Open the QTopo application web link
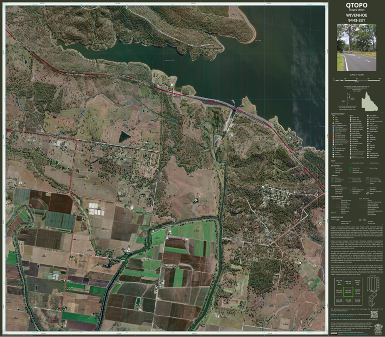Screen dimensions: 385x337 (342, 316)
